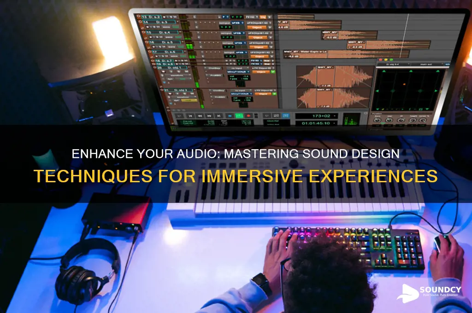
Task: Open dropdown arrow beside track 15 D: s.4
Action: coord(180,32)
